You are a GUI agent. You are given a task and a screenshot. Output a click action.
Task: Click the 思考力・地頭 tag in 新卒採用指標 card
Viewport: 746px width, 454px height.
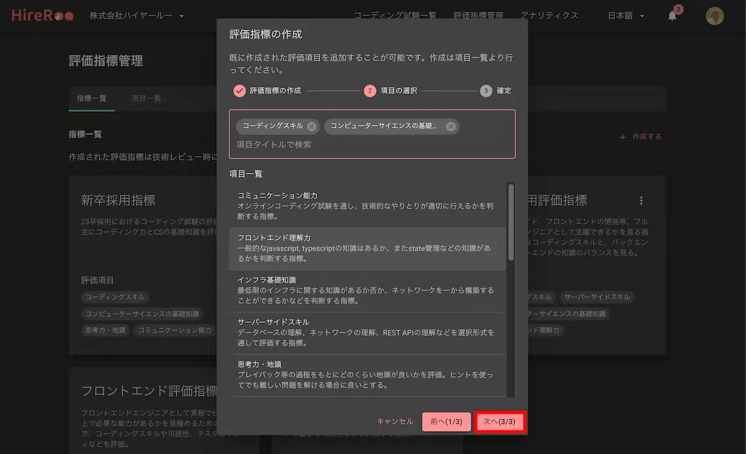(x=105, y=330)
